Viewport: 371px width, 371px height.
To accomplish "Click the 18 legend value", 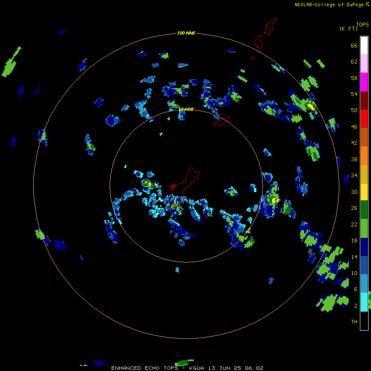I will (x=354, y=241).
